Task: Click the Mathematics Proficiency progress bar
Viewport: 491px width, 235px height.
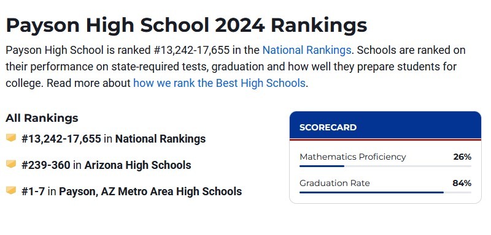Action: (385, 166)
